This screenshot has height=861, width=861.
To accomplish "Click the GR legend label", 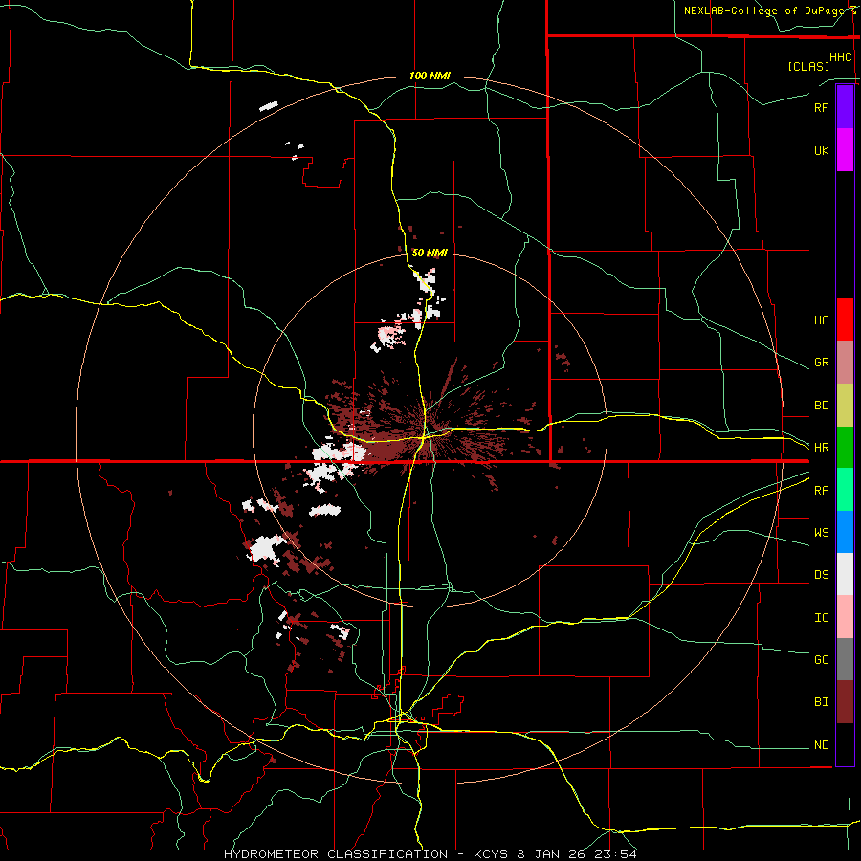I will 821,363.
